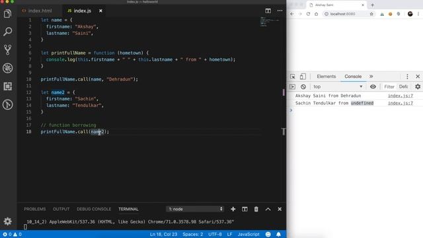The image size is (423, 238).
Task: Open the notifications bell in status bar
Action: tap(278, 234)
